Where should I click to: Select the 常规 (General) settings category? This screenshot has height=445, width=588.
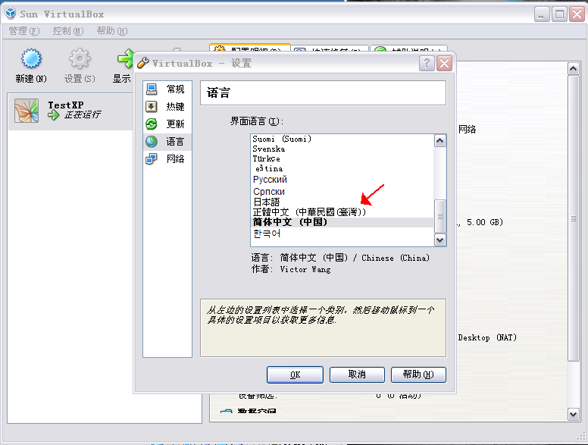[x=167, y=89]
